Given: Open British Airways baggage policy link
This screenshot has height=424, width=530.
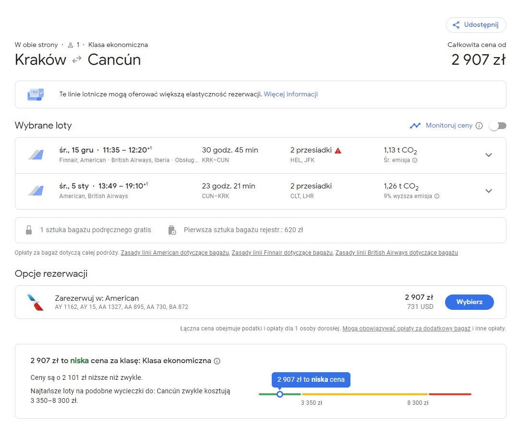Looking at the screenshot, I should tap(397, 253).
